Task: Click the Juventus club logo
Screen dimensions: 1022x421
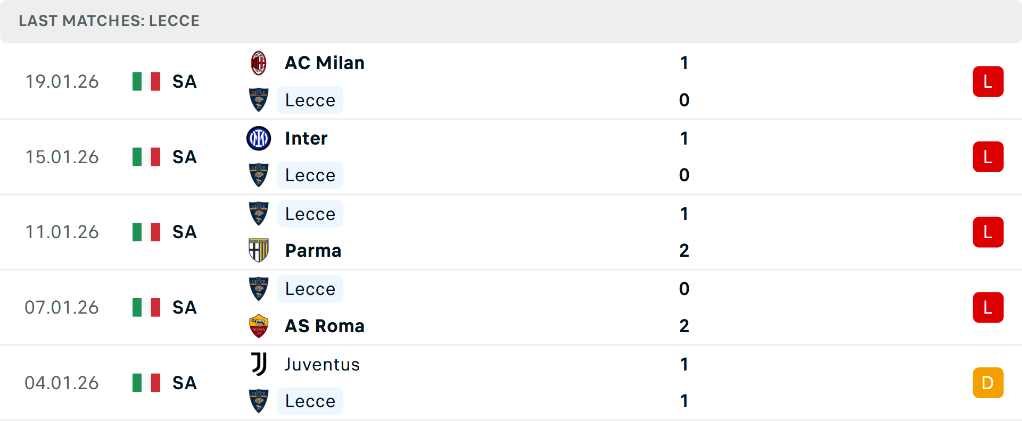Action: 259,364
